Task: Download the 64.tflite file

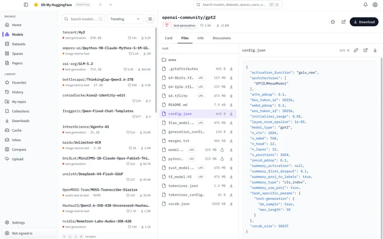Action: (231, 96)
